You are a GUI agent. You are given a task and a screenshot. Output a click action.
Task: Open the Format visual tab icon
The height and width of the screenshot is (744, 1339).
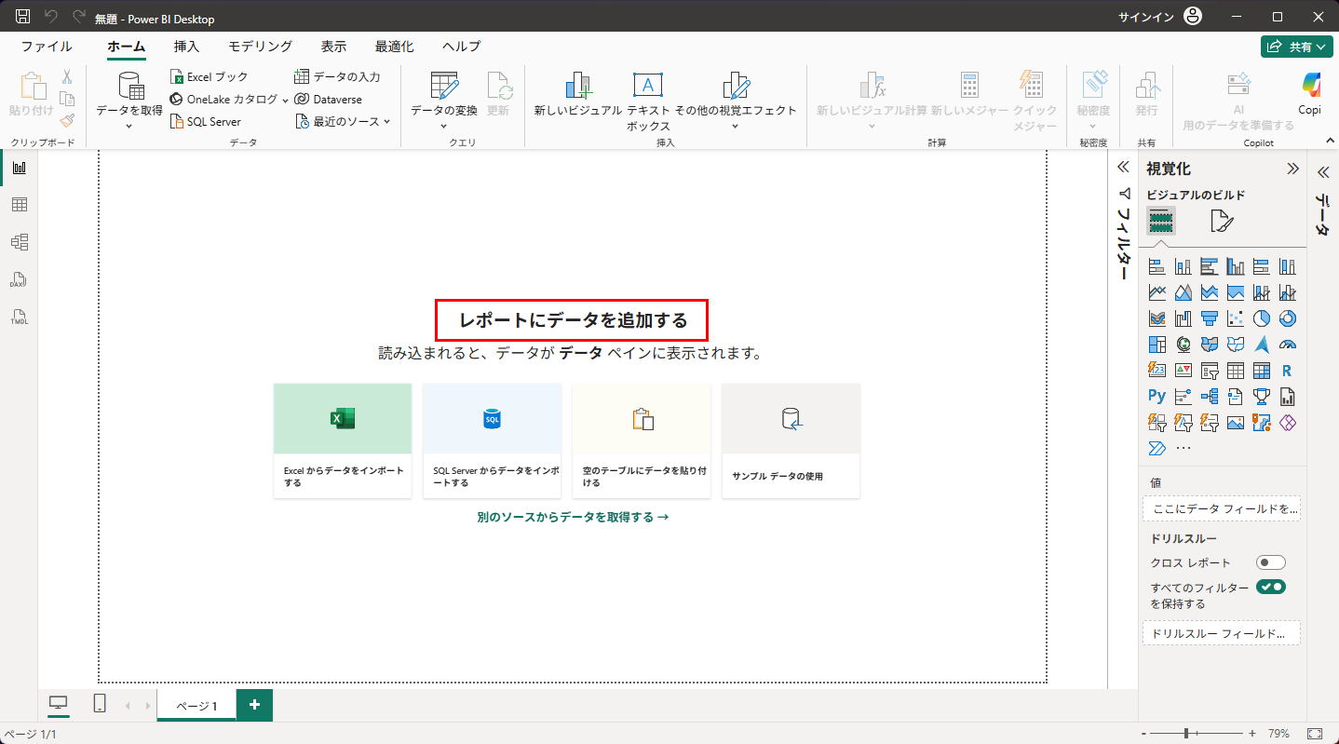coord(1222,221)
